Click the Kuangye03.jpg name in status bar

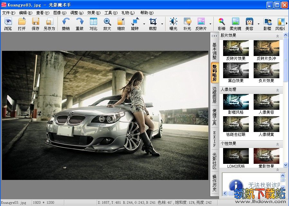pyautogui.click(x=14, y=202)
